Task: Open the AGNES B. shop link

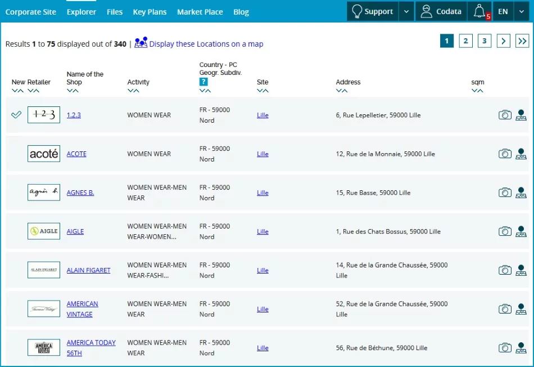Action: coord(80,193)
